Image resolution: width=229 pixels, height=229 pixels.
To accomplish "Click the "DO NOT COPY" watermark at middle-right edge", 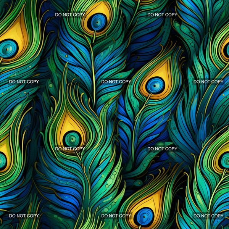I will point(208,82).
